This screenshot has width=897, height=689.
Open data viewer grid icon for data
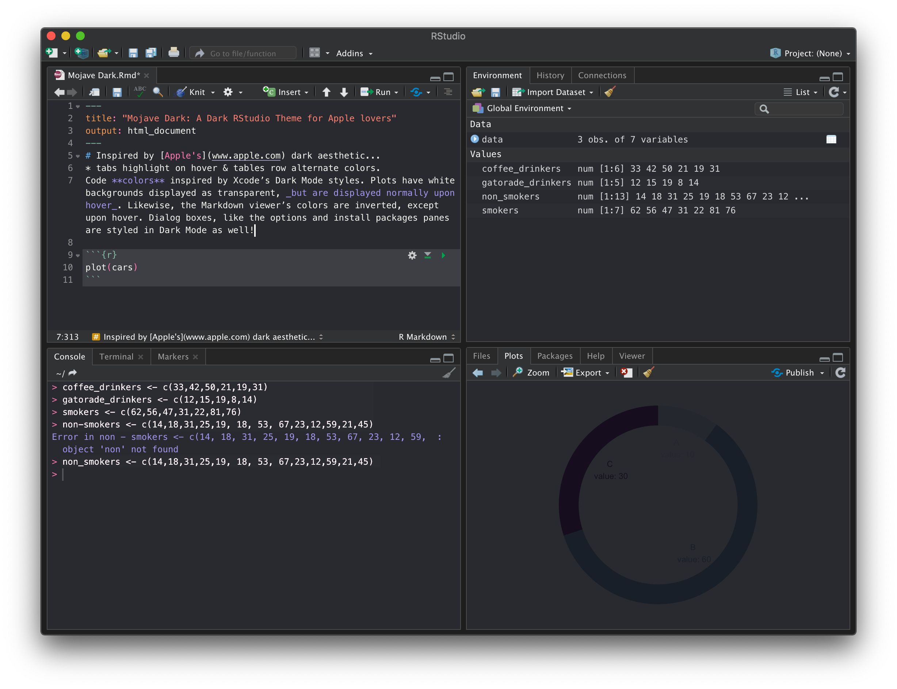(x=831, y=140)
